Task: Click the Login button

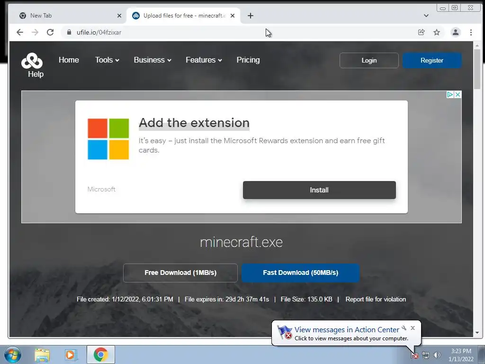Action: point(369,60)
